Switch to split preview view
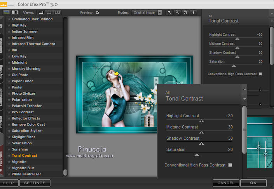The height and width of the screenshot is (189, 274). point(49,12)
